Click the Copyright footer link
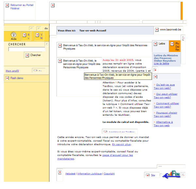The image size is (196, 189). (x=109, y=174)
